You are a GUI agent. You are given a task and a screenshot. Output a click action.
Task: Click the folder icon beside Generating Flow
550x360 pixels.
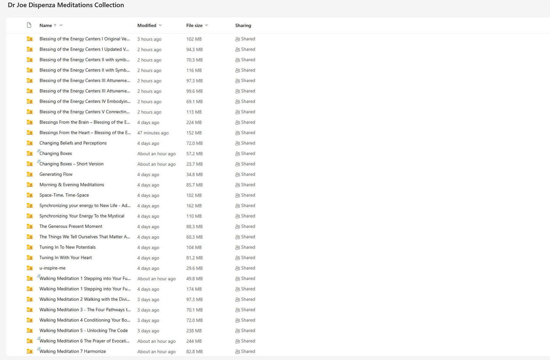pos(30,174)
